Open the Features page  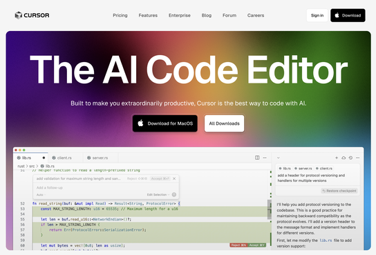148,15
